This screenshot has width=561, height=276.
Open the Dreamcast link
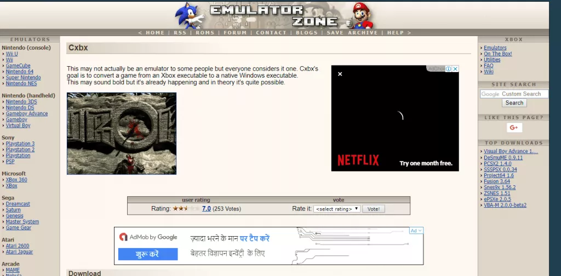[x=18, y=204]
